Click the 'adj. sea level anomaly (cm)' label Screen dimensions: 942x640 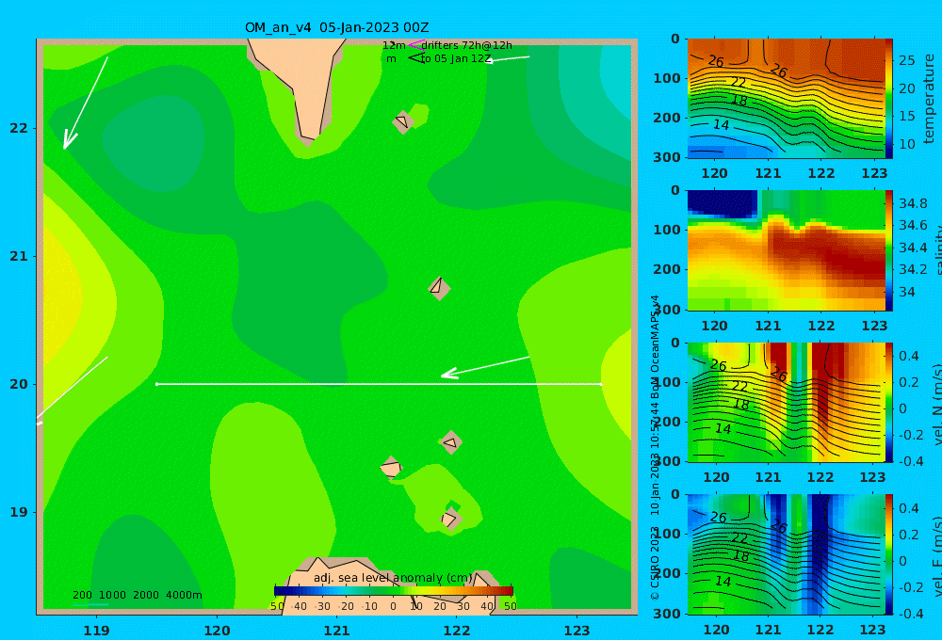pos(393,578)
